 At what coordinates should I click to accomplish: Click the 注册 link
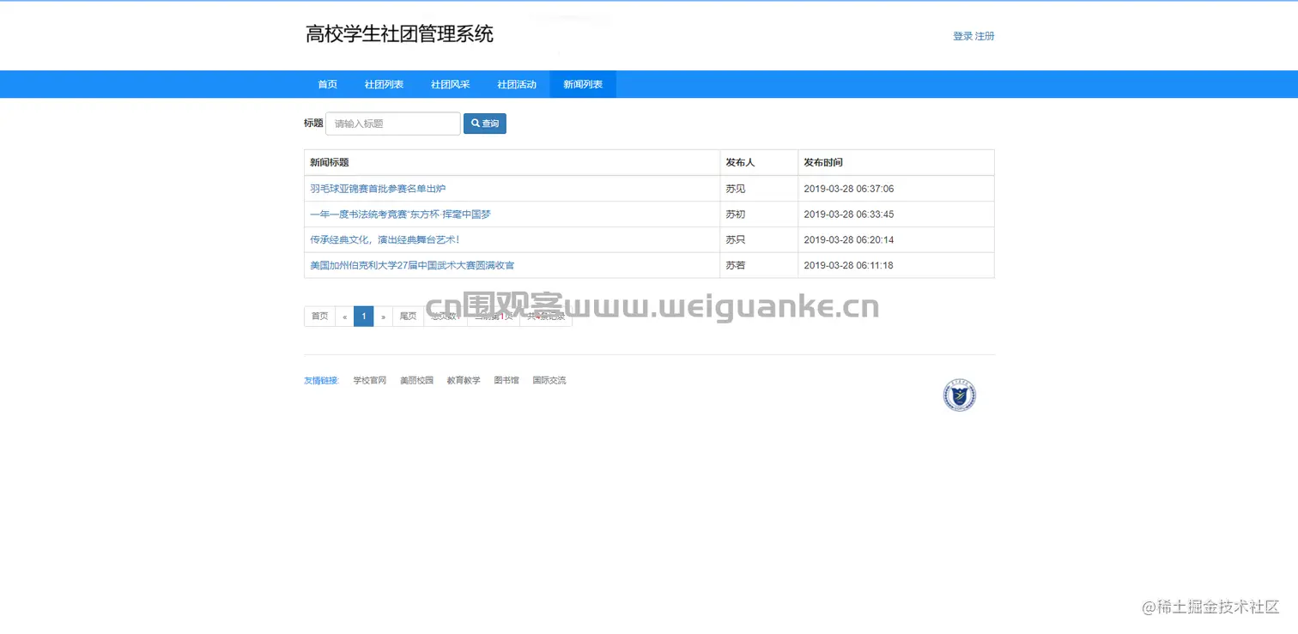coord(985,36)
